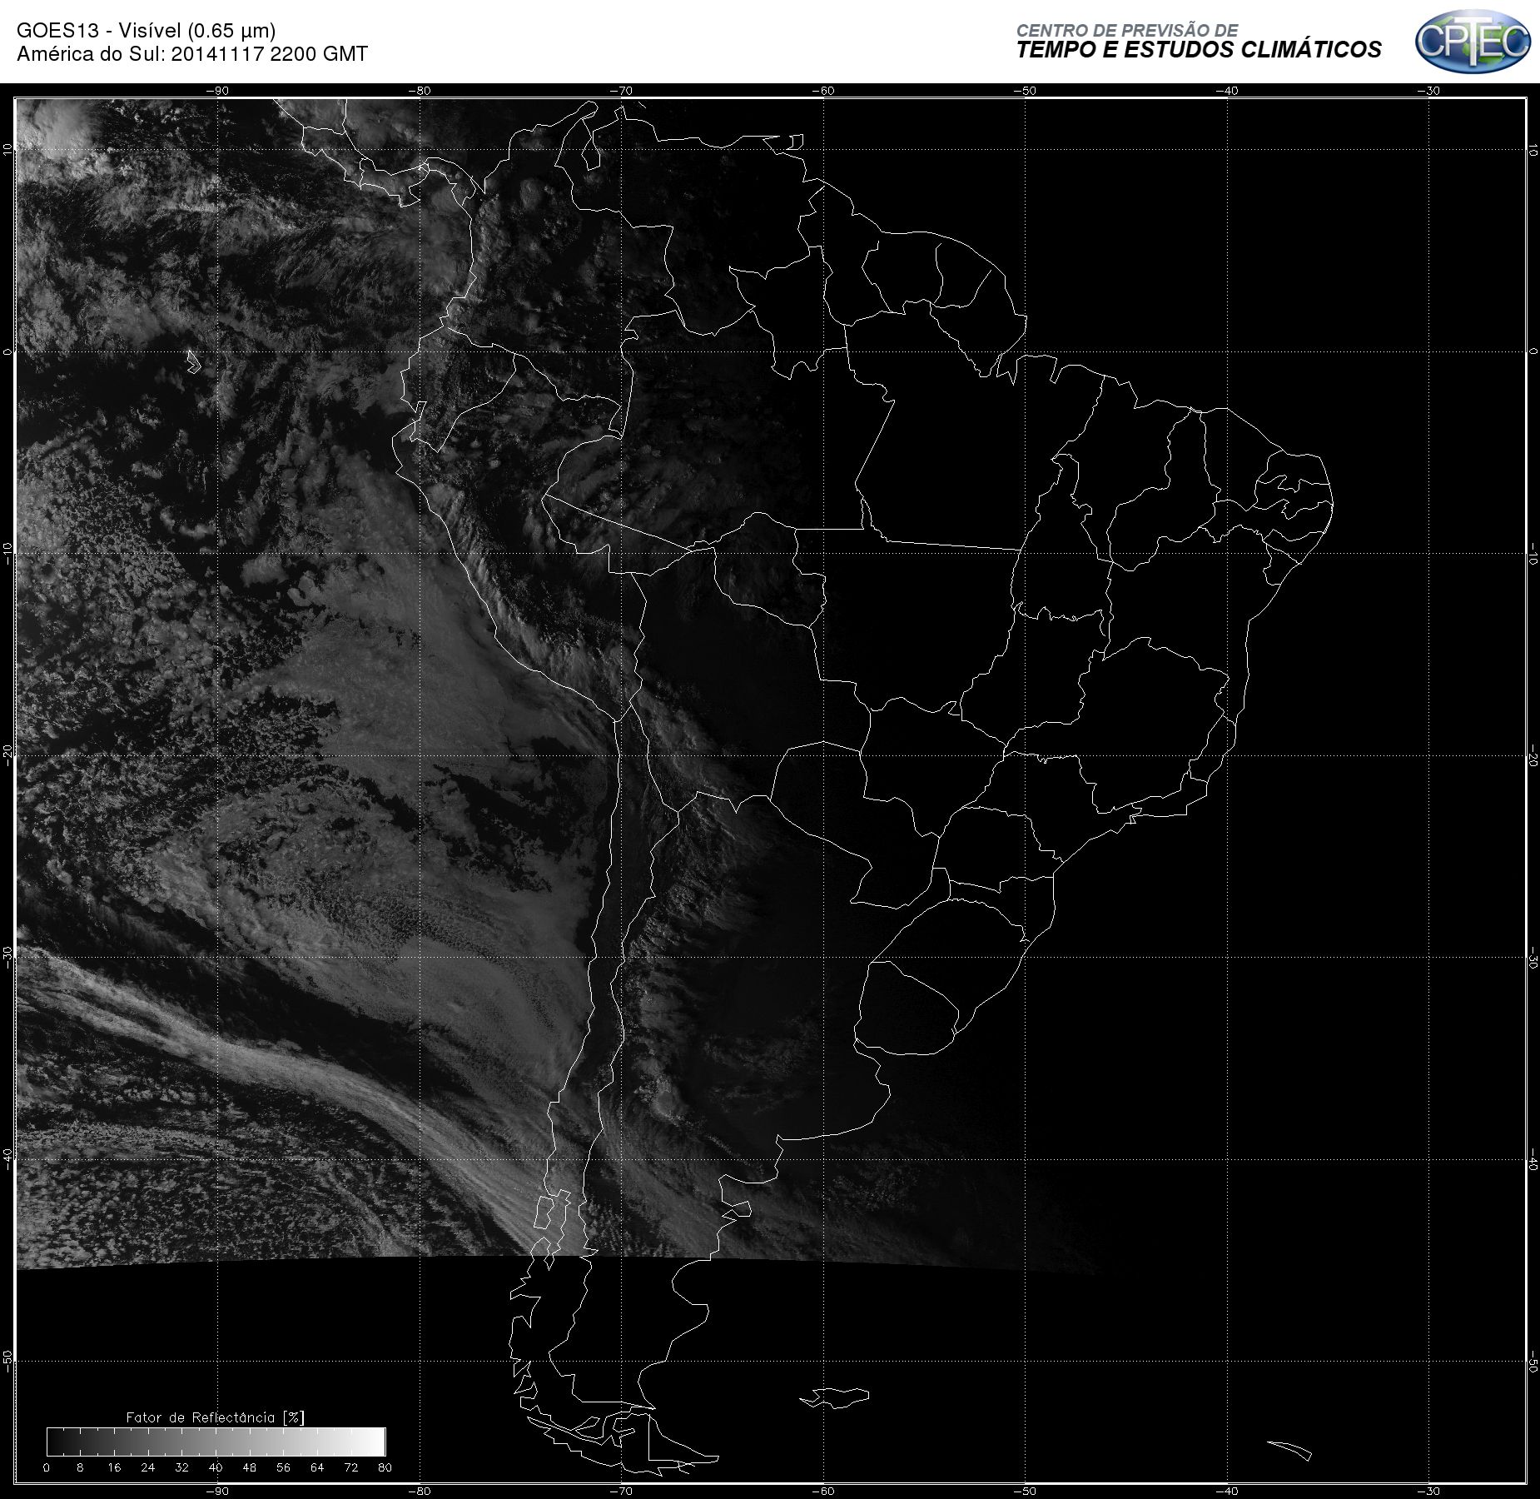The width and height of the screenshot is (1540, 1499).
Task: Click 'Fator de Reflectância [%]' legend label
Action: tap(215, 1417)
